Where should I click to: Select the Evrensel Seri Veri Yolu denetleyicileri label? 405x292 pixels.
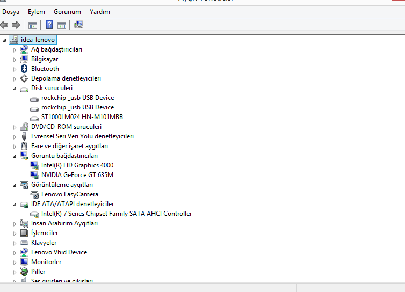click(x=82, y=136)
